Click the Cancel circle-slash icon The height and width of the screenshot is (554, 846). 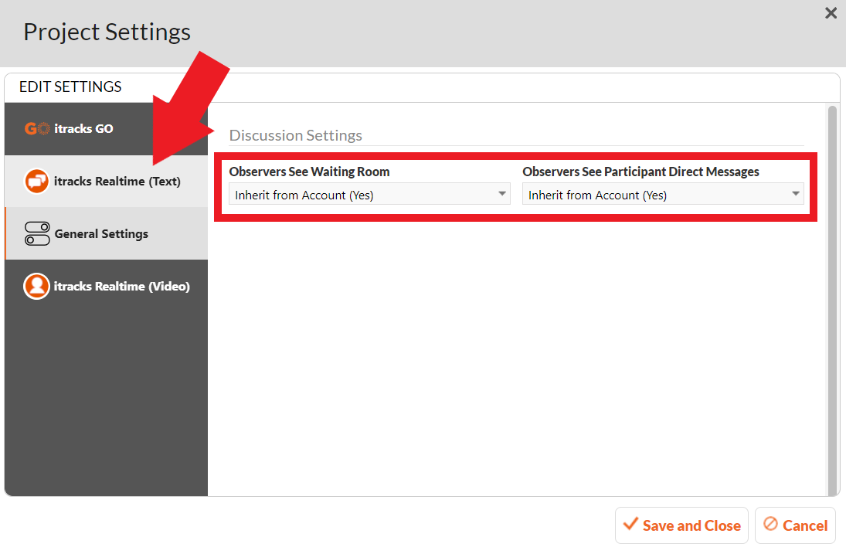point(770,524)
